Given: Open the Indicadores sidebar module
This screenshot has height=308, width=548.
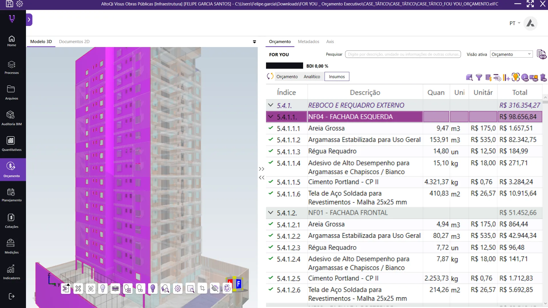Looking at the screenshot, I should pos(11,272).
